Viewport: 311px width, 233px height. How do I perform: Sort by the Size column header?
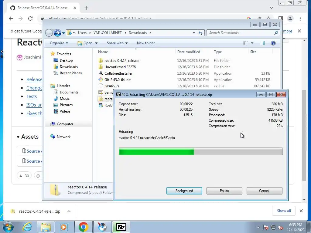[x=253, y=52]
